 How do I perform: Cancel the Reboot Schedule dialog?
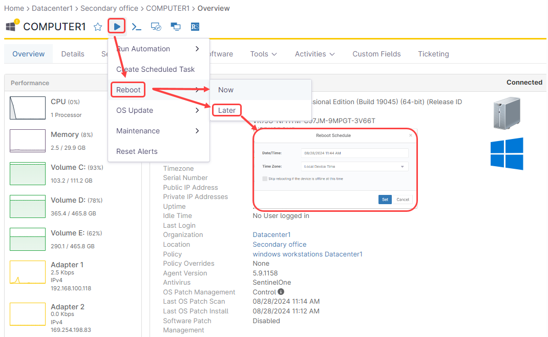tap(403, 200)
